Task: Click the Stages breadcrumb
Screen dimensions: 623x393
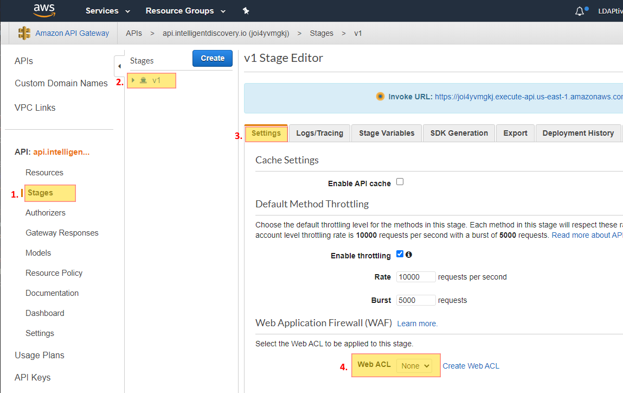Action: (322, 33)
